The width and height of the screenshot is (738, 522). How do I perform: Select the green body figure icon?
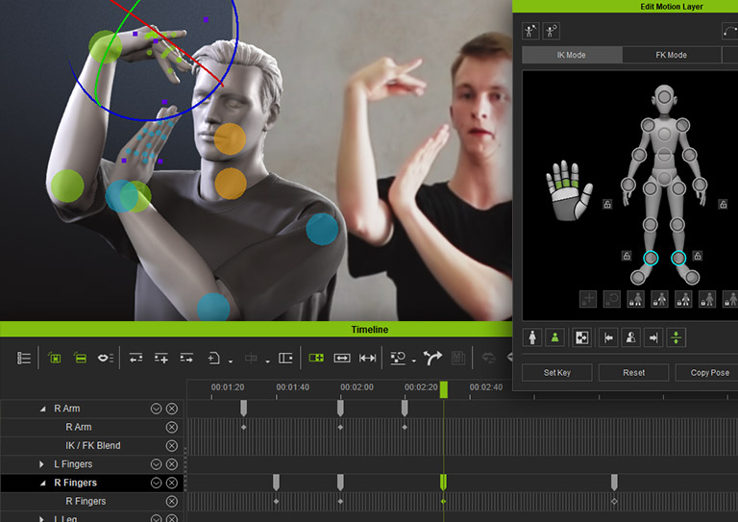(554, 337)
